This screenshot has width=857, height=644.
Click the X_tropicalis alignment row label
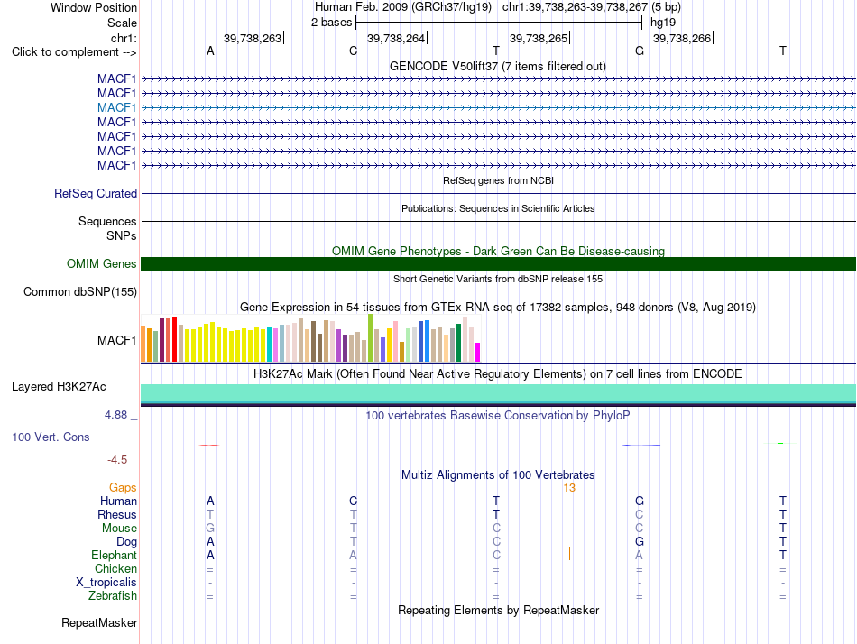point(106,583)
